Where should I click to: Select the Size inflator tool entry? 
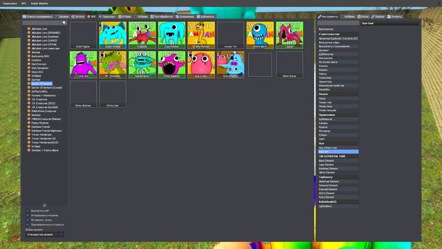[338, 147]
